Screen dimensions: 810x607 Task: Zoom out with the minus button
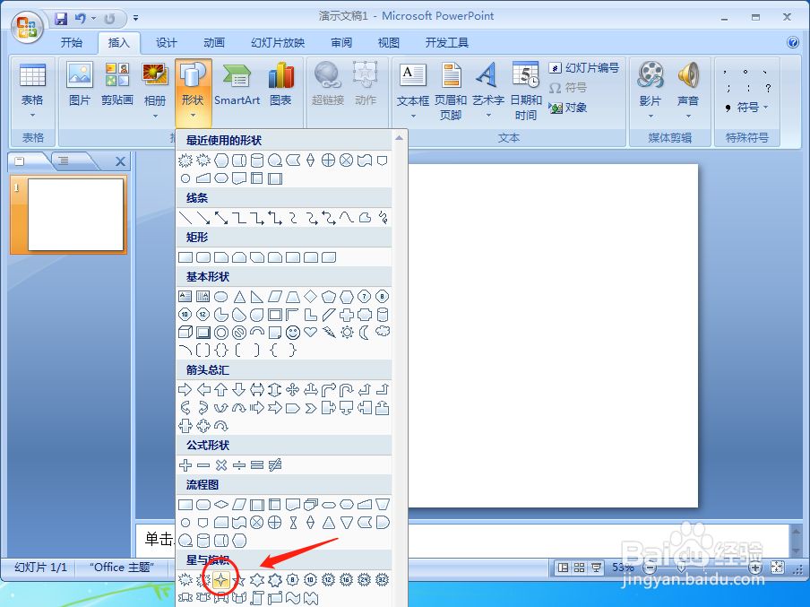tap(650, 568)
